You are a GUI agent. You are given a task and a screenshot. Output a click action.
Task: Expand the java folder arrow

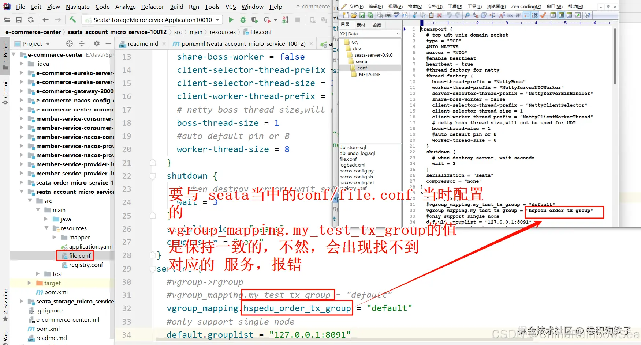coord(46,219)
